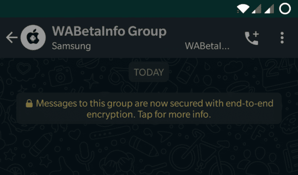298x175 pixels.
Task: Tap the second cellular signal icon
Action: [269, 9]
